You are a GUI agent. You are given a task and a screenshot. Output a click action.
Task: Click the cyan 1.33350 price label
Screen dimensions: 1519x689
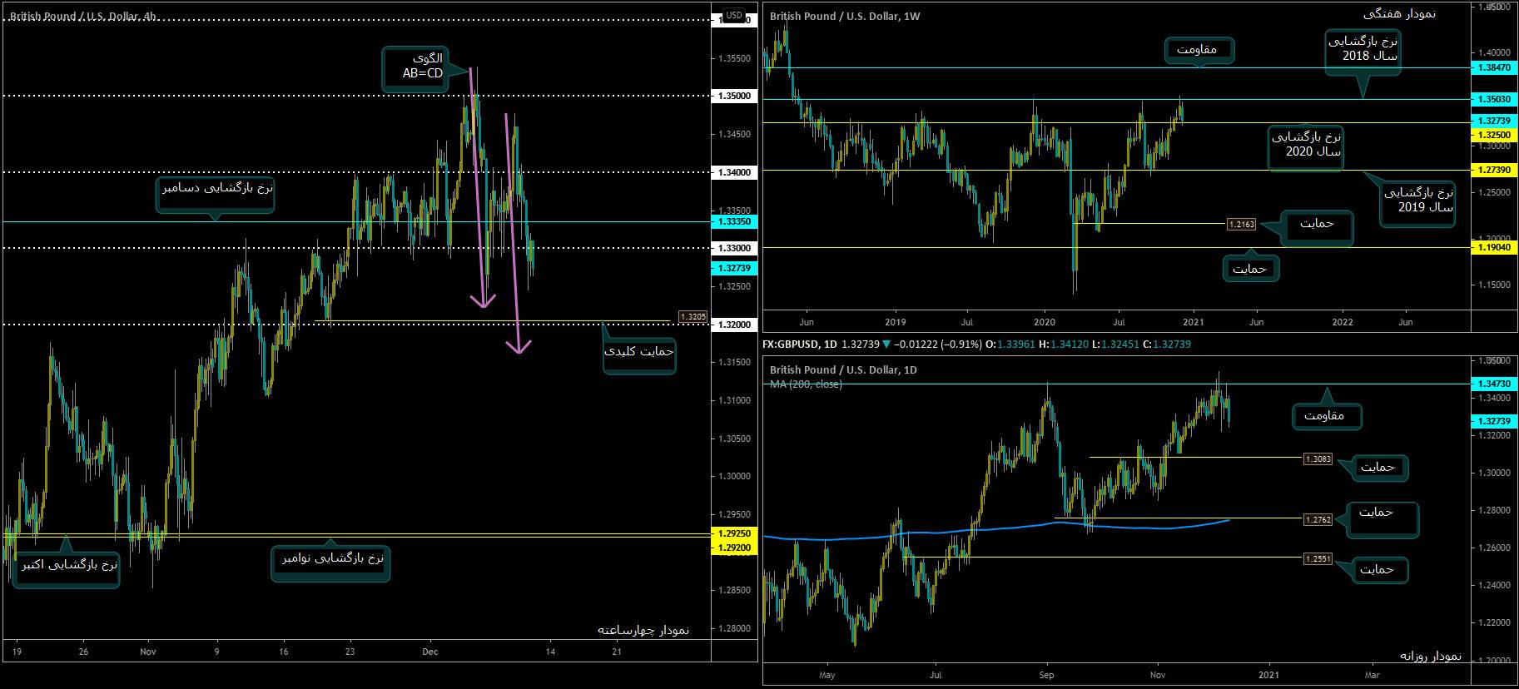pos(733,221)
